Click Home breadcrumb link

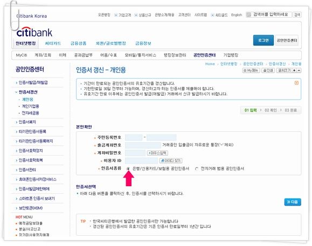tap(210, 64)
